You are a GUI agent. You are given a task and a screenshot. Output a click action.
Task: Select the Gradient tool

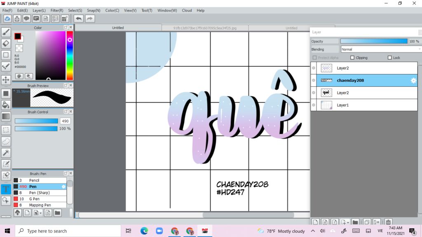[6, 116]
